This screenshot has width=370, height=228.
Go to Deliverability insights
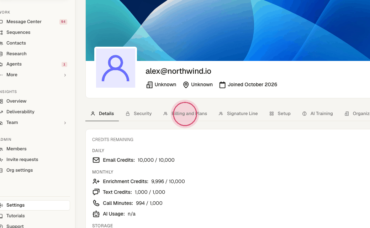20,112
